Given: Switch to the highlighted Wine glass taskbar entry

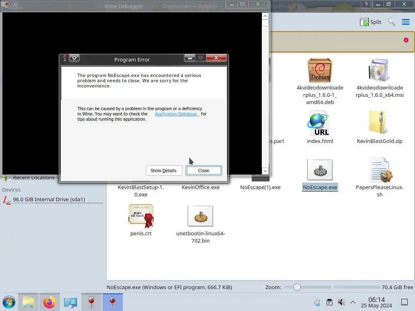Looking at the screenshot, I should (113, 302).
